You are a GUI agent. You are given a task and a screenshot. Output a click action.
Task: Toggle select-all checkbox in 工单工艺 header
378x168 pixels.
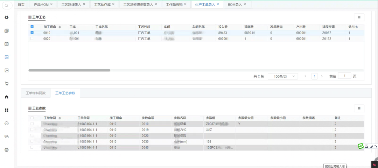coord(32,27)
